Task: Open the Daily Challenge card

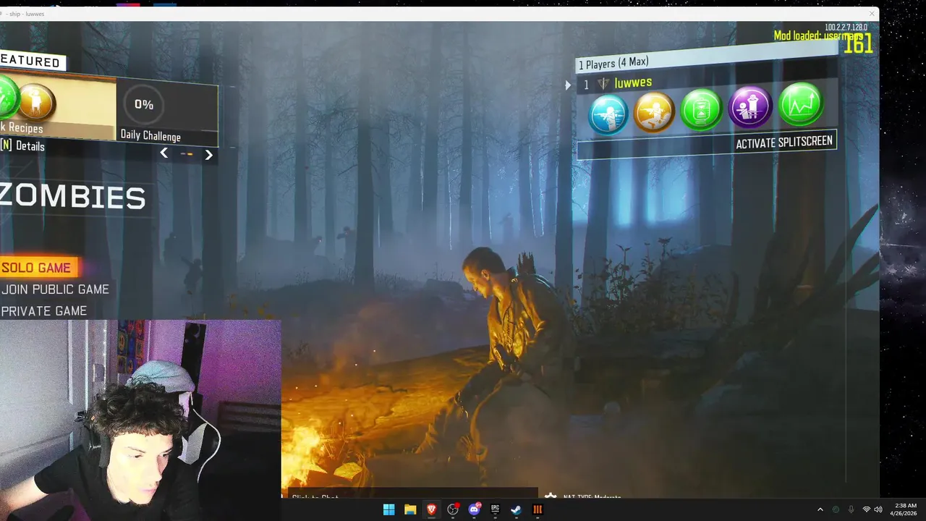Action: 167,114
